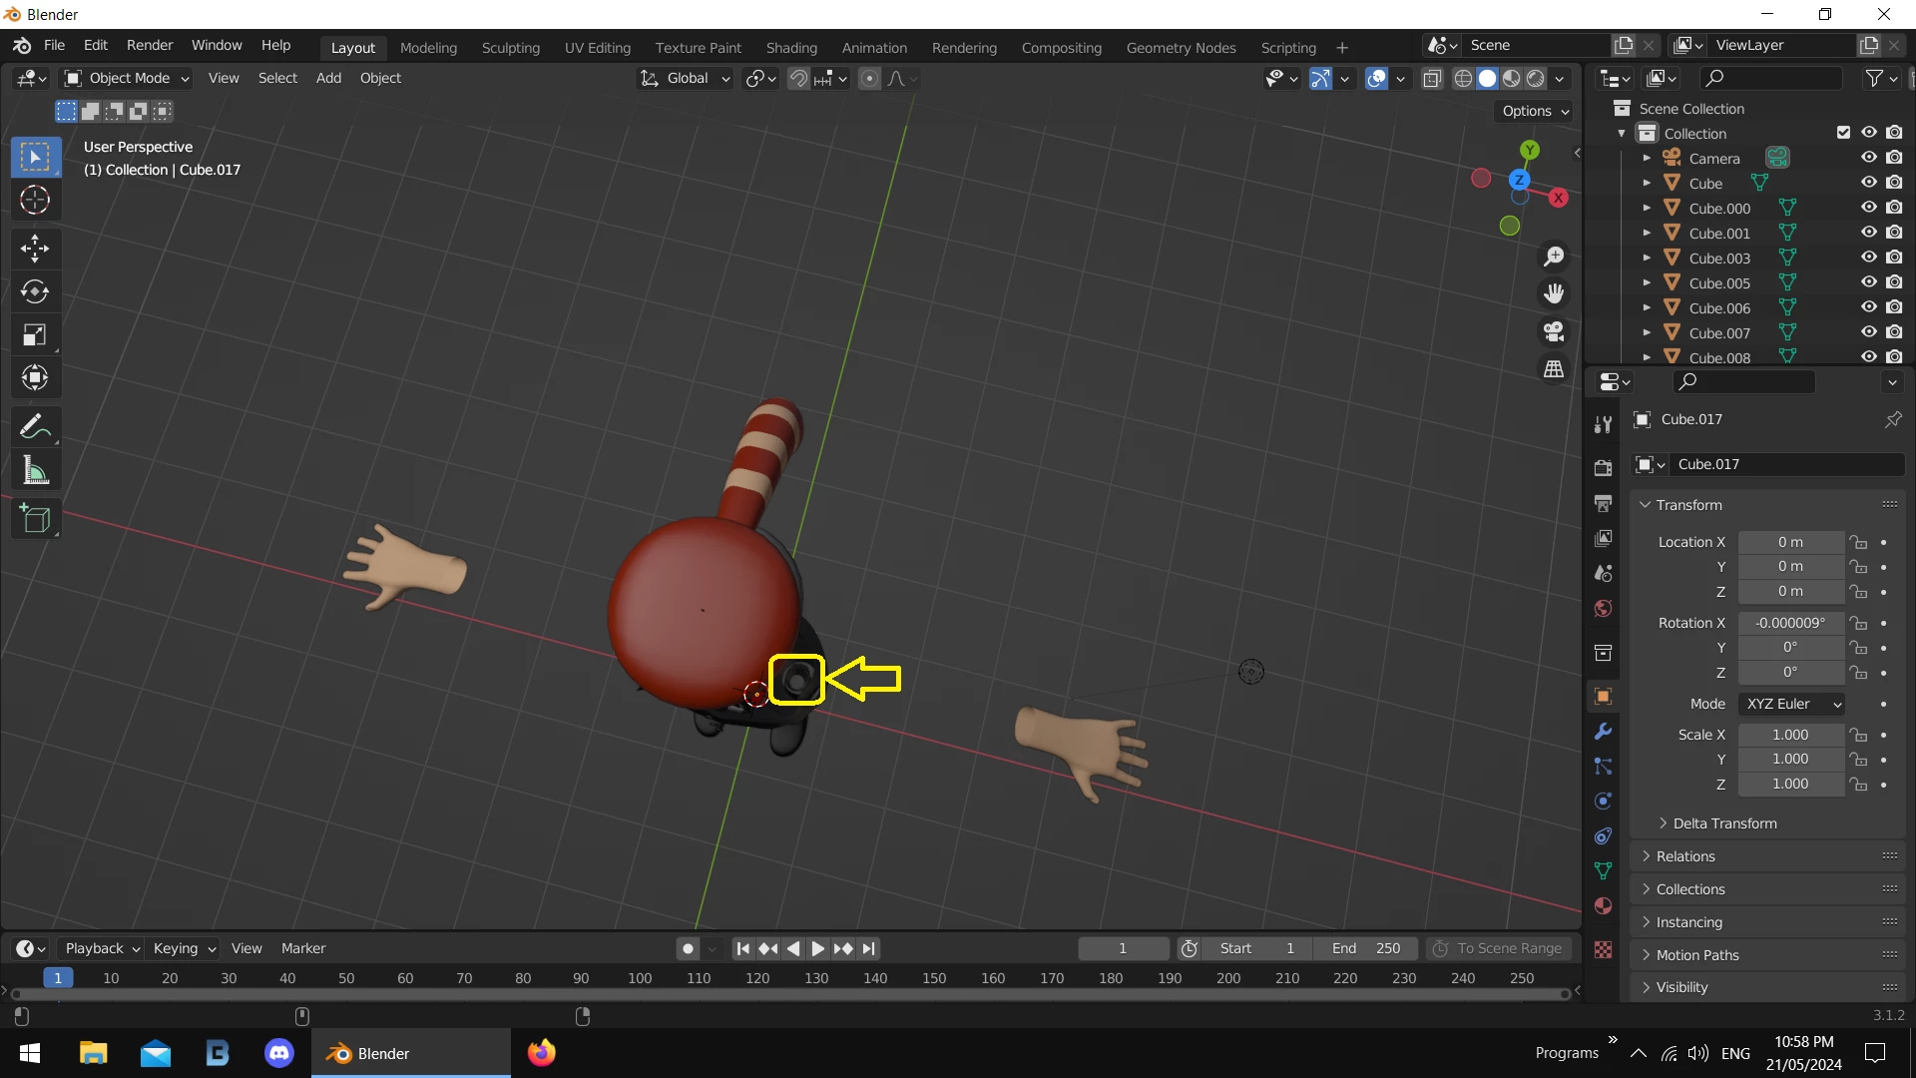Activate the Annotate pencil tool

(x=35, y=427)
